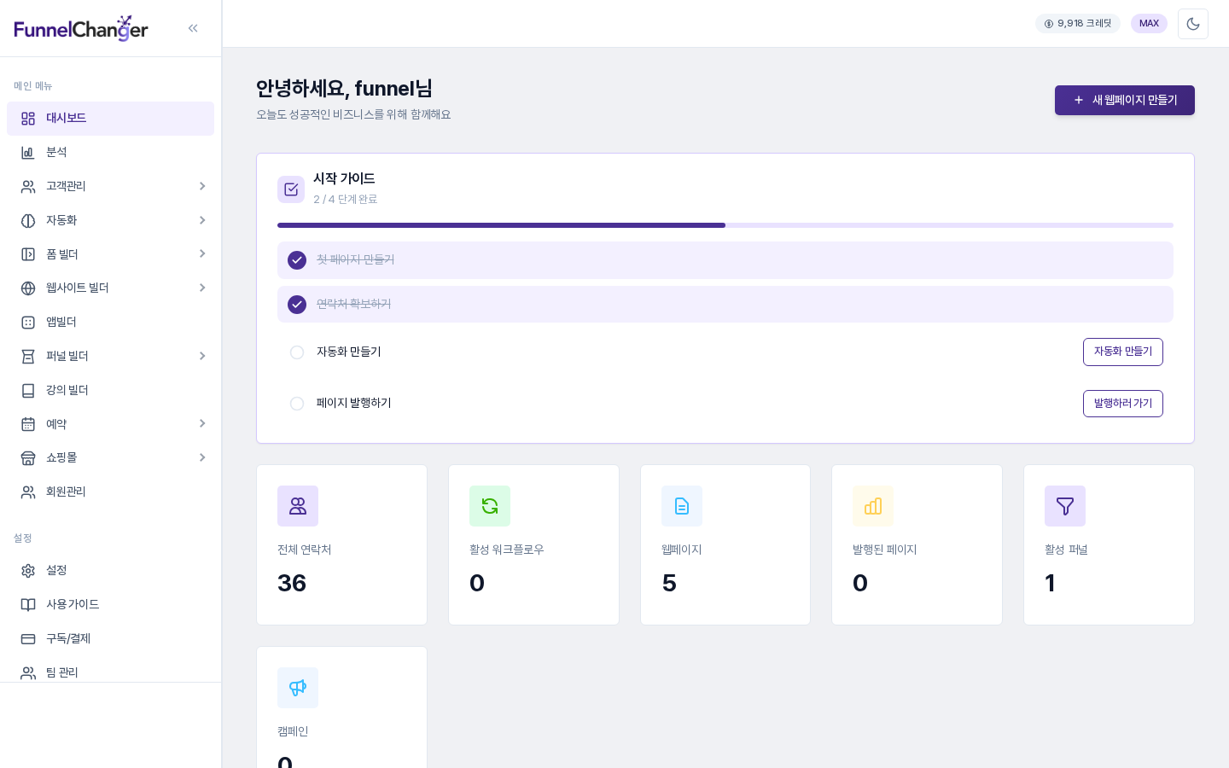The width and height of the screenshot is (1229, 768).
Task: Click the published pages chart icon
Action: (x=873, y=506)
